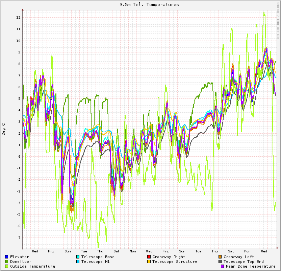Click the yellow Telescope Structure legend swatch
The image size is (281, 271).
[149, 262]
